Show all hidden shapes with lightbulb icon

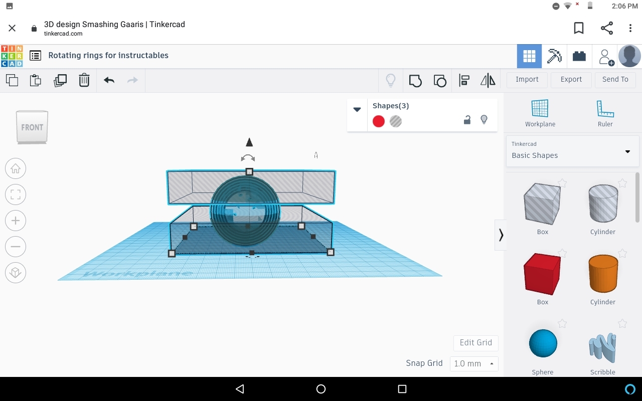390,80
